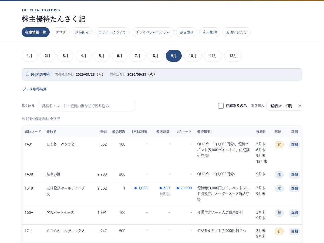This screenshot has height=243, width=324.
Task: Select the 2月 month pill
Action: [48, 56]
